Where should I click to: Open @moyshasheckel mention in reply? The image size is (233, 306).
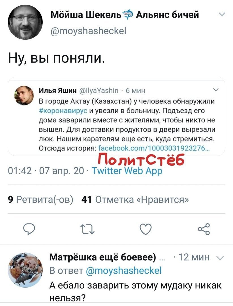(124, 271)
